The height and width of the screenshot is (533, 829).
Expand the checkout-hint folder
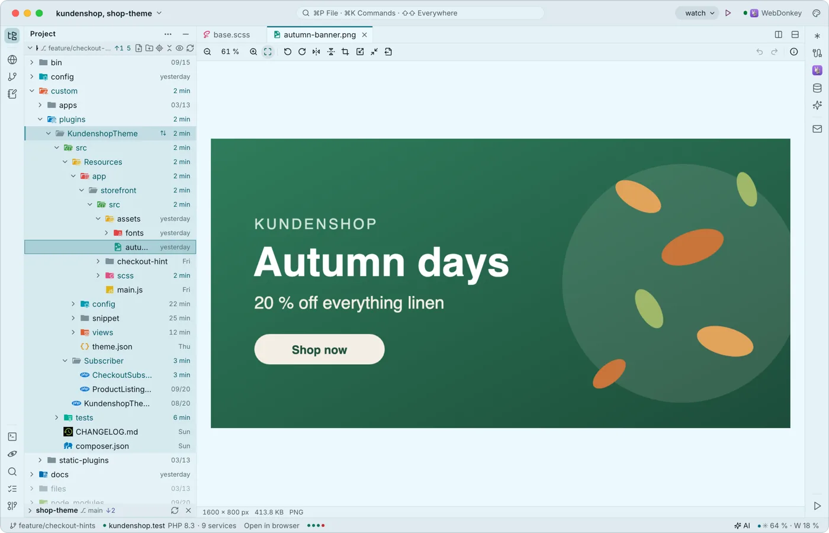click(98, 262)
